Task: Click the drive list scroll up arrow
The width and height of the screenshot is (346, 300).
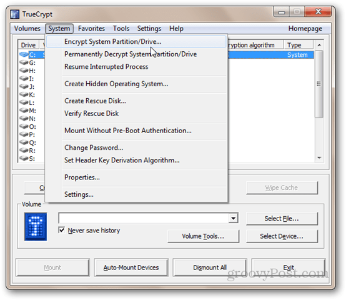Action: (319, 45)
